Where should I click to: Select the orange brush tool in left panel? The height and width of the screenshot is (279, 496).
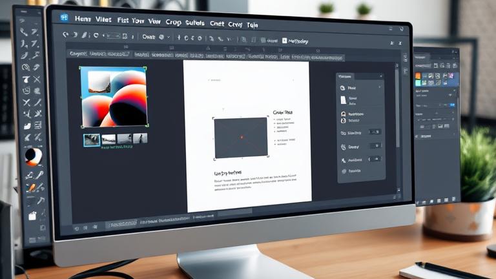(x=32, y=188)
